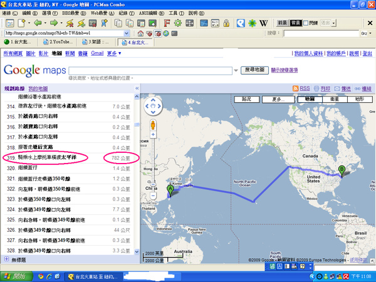Image resolution: width=376 pixels, height=282 pixels.
Task: Click the RSS feed orange icon
Action: coord(295,88)
